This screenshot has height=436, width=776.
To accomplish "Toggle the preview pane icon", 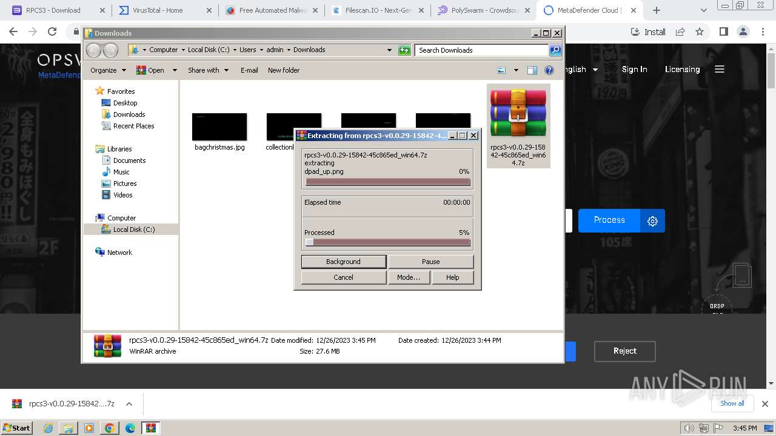I will pyautogui.click(x=532, y=70).
